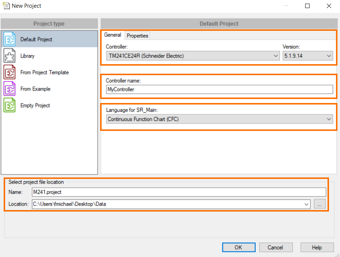Expand the Language for SR_Main dropdown

pyautogui.click(x=329, y=119)
